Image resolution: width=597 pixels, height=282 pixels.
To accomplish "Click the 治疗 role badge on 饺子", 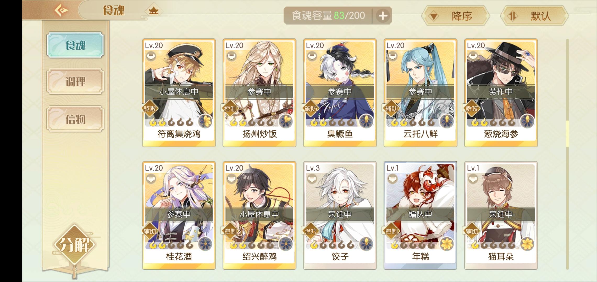I will [311, 231].
